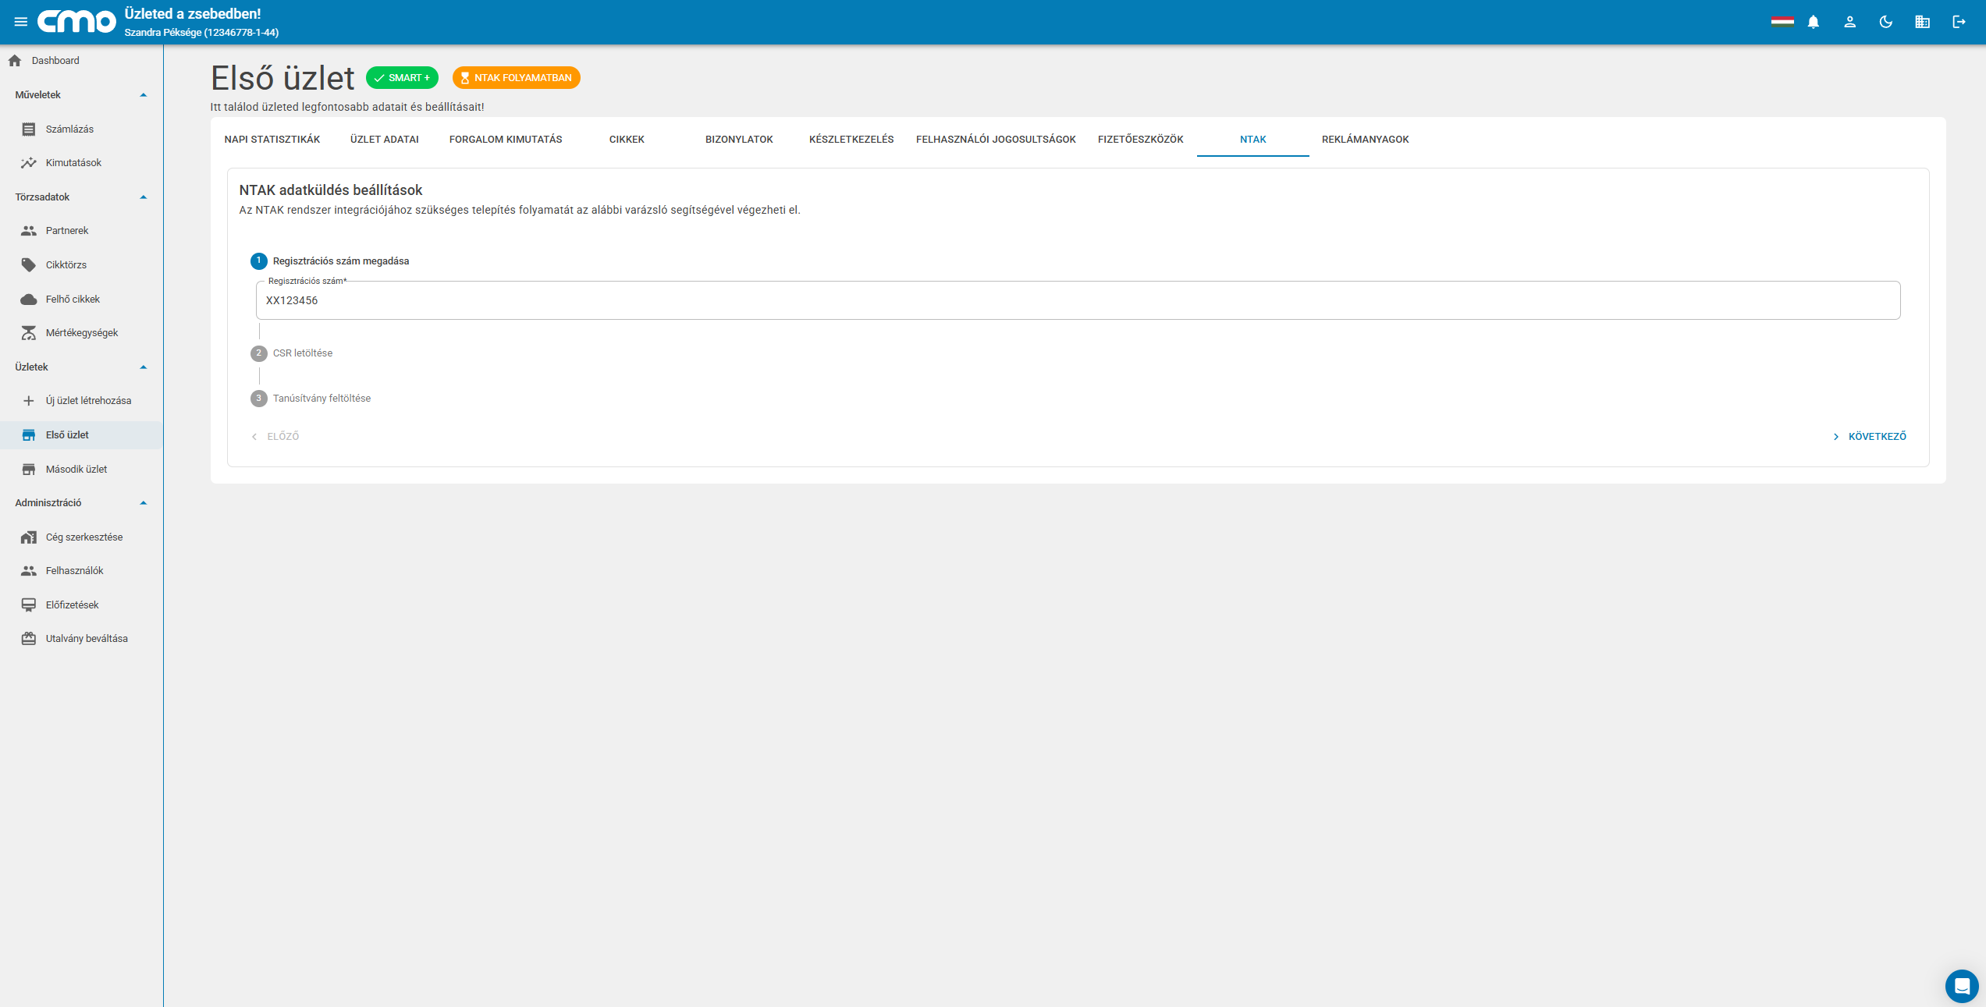This screenshot has height=1007, width=1986.
Task: Click the Mértékegységek scale icon
Action: (x=29, y=333)
